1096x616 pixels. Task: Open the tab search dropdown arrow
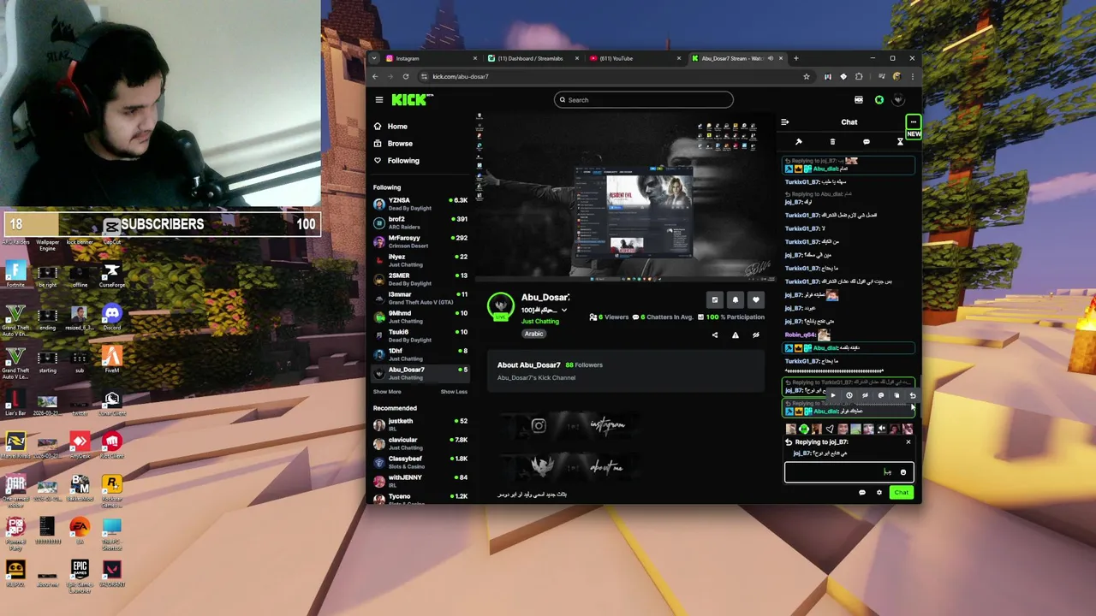[374, 58]
